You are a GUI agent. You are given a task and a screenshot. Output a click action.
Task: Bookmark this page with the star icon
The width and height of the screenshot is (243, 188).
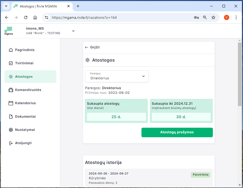pos(213,18)
